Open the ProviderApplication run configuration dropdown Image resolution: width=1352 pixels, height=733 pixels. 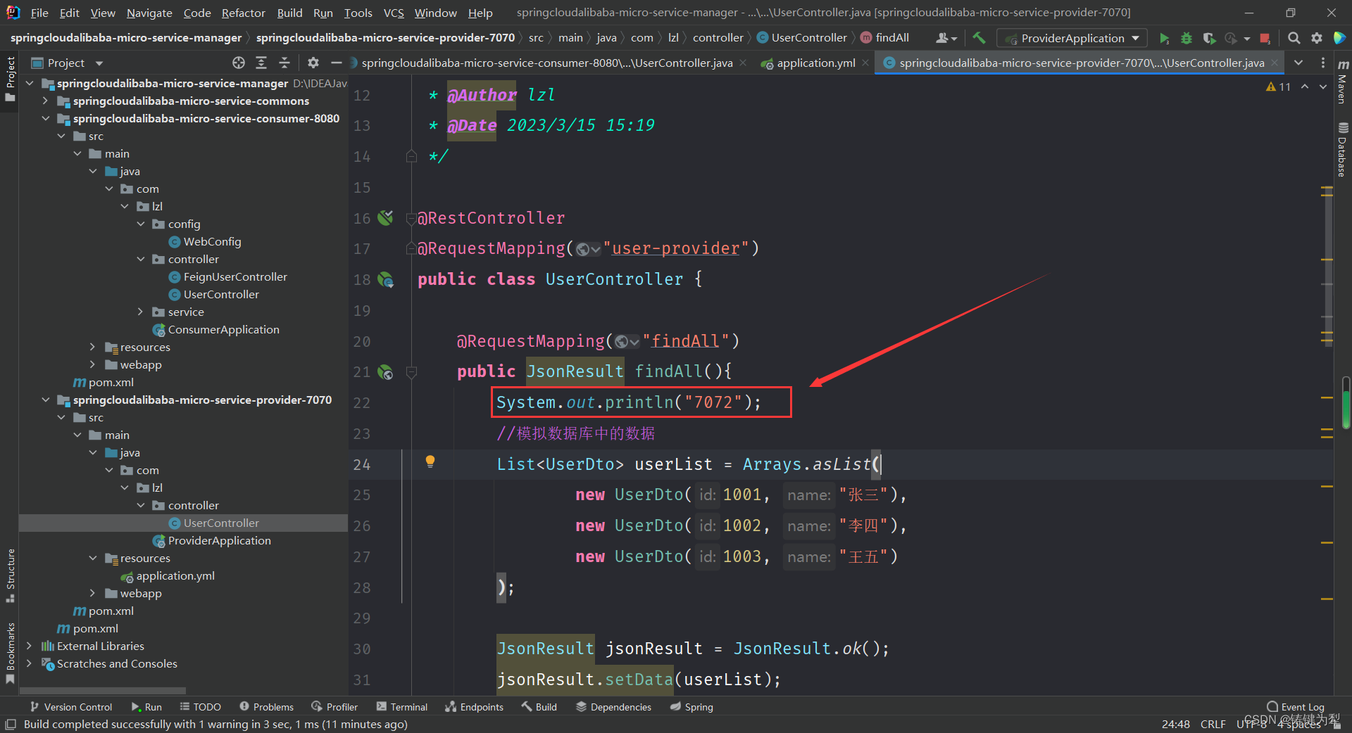1072,38
